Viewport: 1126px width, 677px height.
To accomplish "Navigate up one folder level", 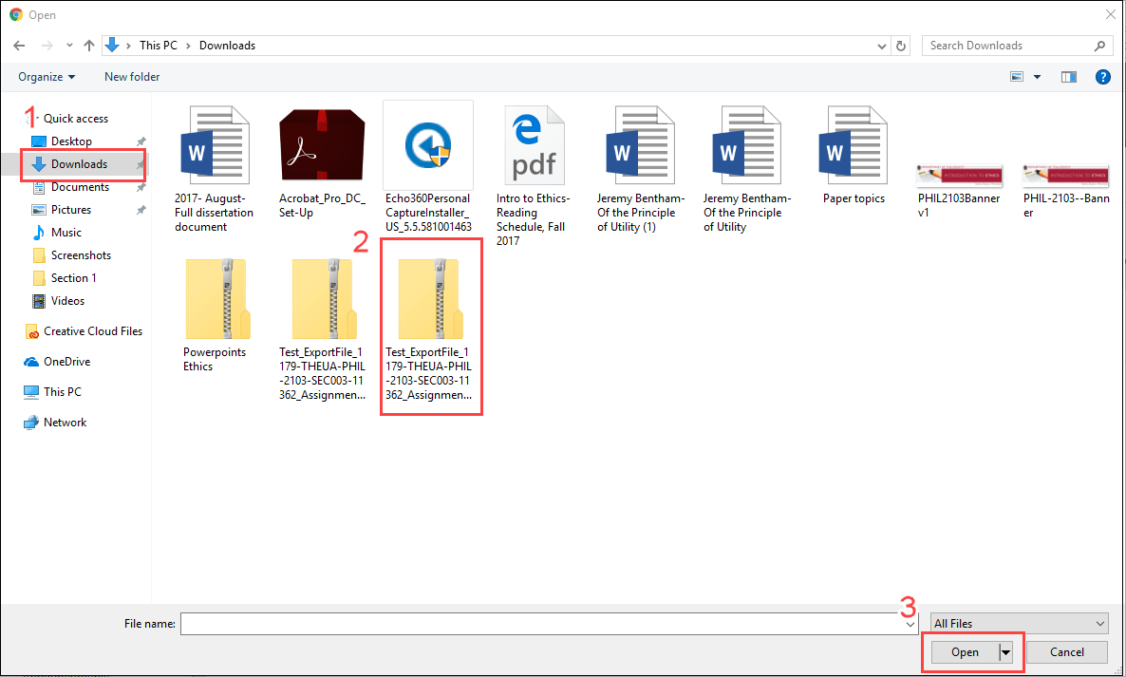I will [x=88, y=45].
